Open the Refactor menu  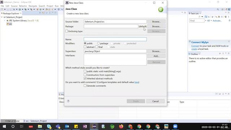click(23, 6)
